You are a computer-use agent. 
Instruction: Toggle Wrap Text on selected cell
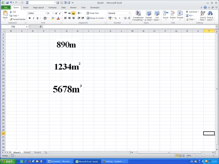[x=93, y=13]
